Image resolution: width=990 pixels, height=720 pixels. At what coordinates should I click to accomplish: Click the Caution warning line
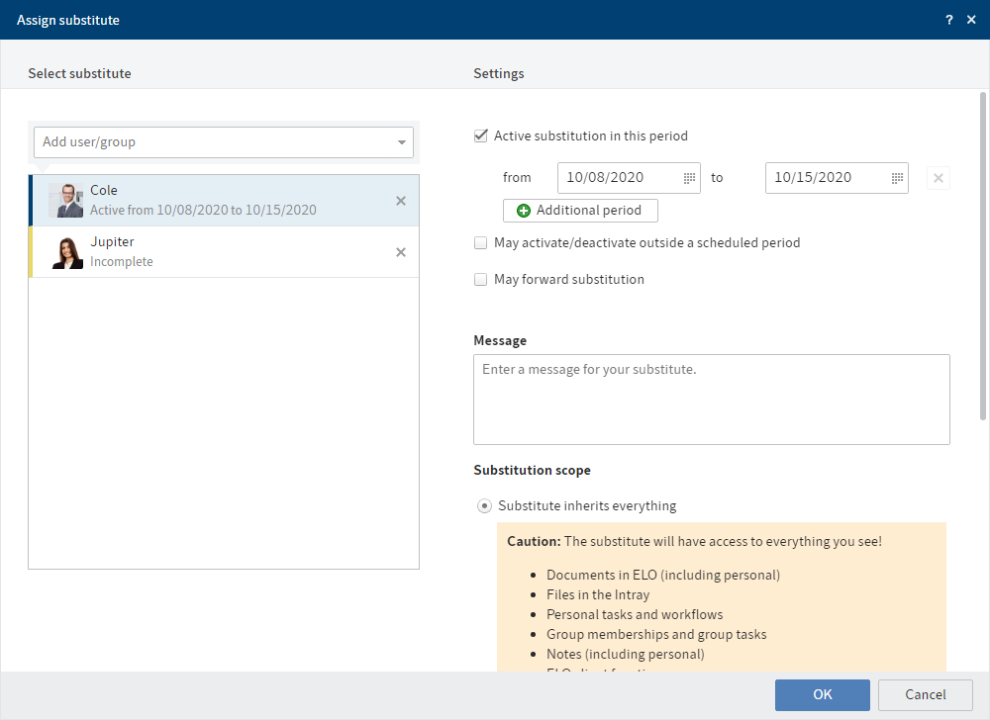pos(695,542)
